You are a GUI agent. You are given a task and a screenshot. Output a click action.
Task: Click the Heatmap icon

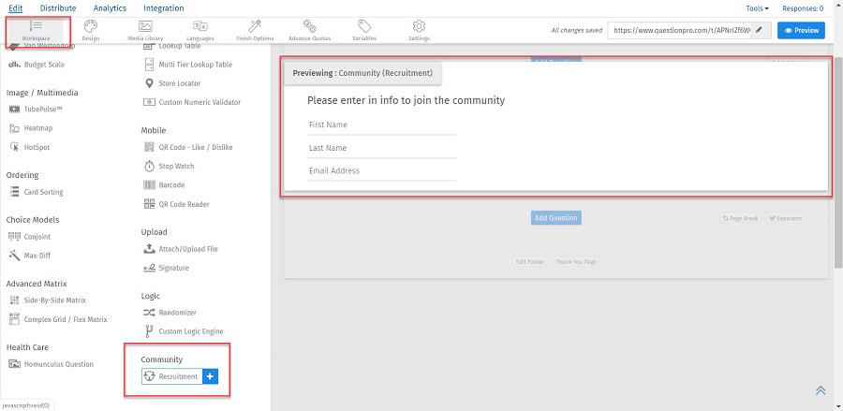pos(14,128)
